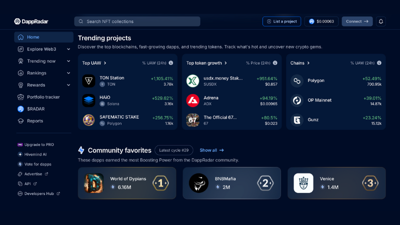Click the API sidebar icon
400x225 pixels.
pos(20,183)
